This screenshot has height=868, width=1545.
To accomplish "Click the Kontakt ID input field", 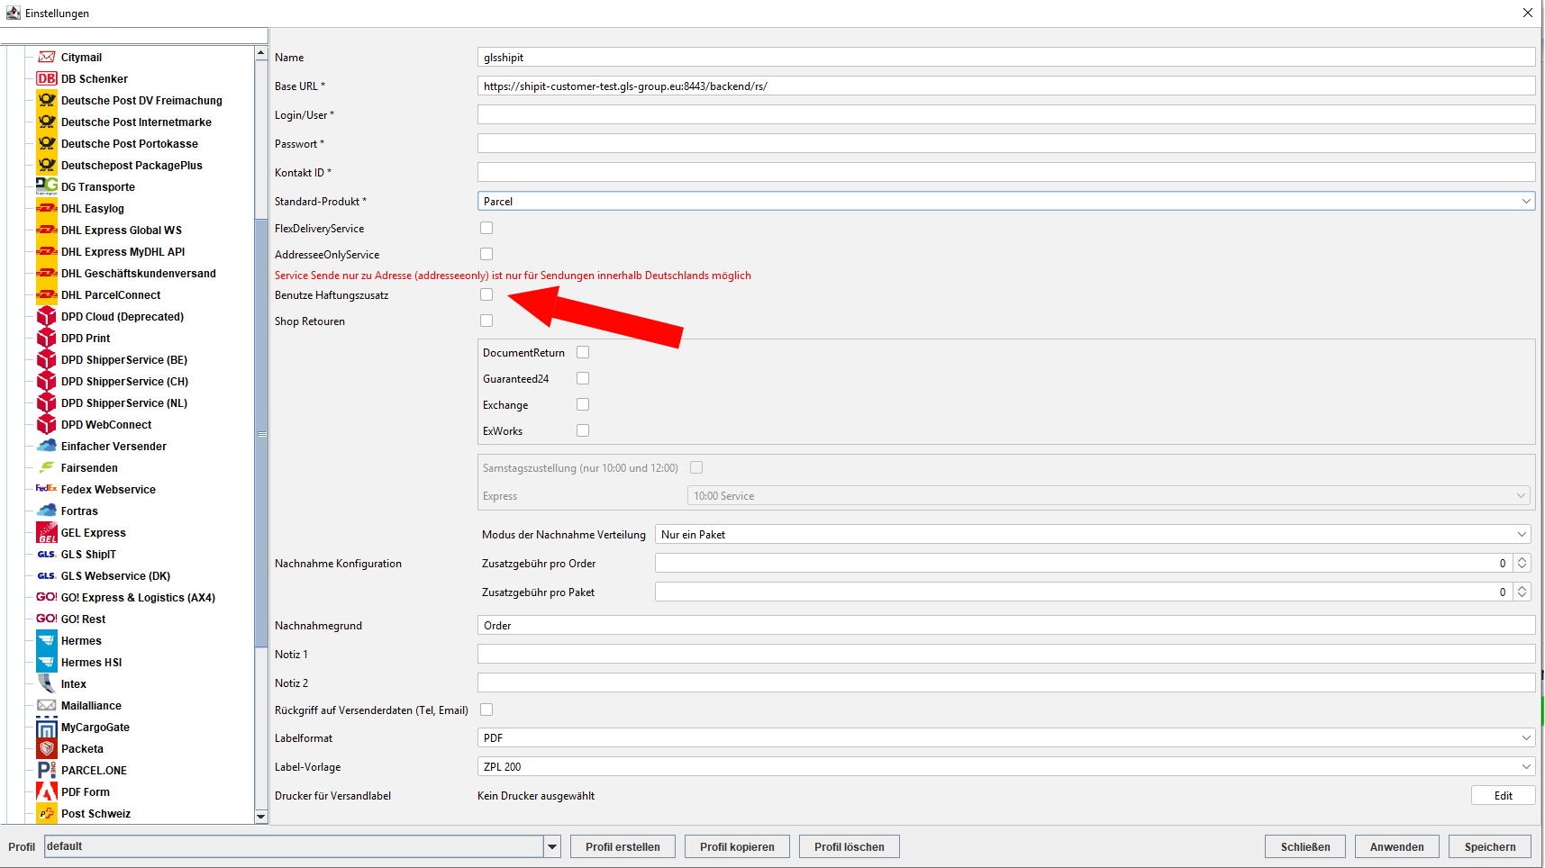I will pos(1006,172).
